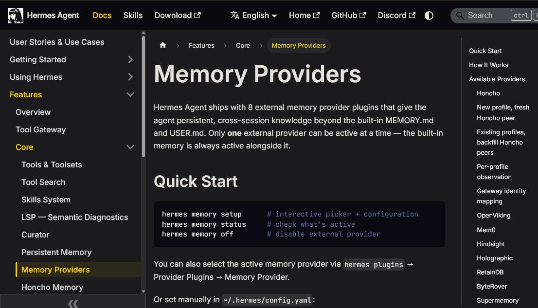
Task: Click sidebar scroll down arrow
Action: pyautogui.click(x=143, y=291)
